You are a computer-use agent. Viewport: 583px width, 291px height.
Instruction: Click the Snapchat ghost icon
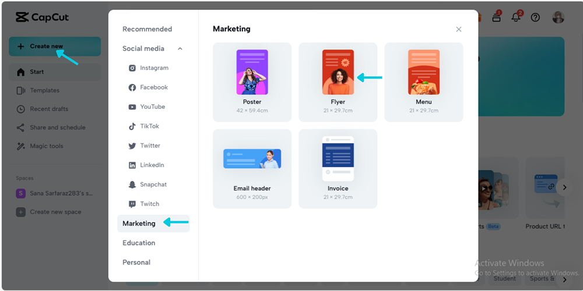(x=132, y=185)
